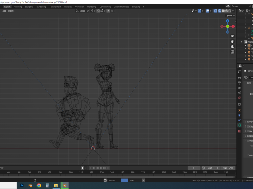Toggle show overlays button in header
The width and height of the screenshot is (253, 189).
click(x=208, y=11)
